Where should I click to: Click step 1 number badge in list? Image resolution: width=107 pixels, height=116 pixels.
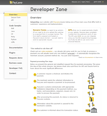pyautogui.click(x=35, y=75)
